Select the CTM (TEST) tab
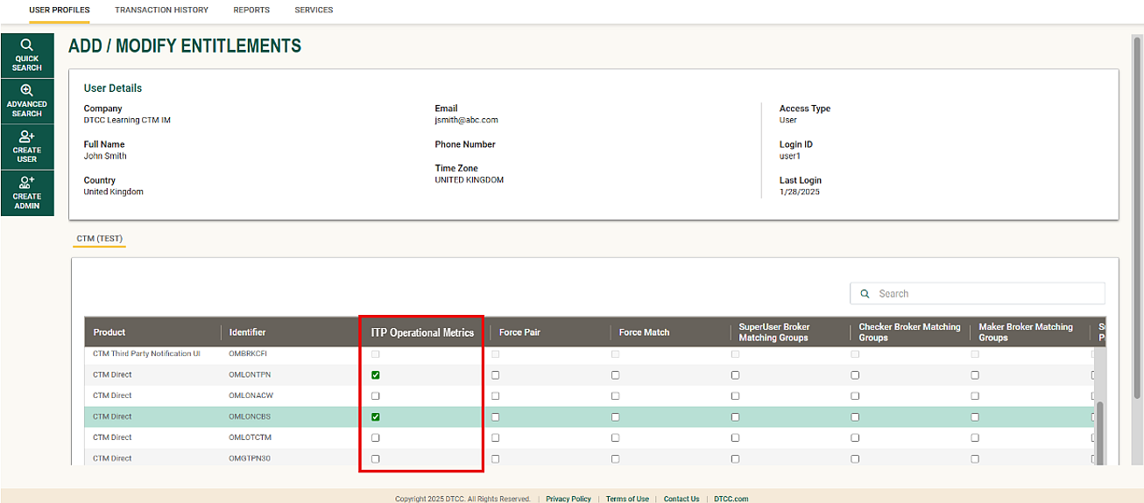 coord(99,238)
